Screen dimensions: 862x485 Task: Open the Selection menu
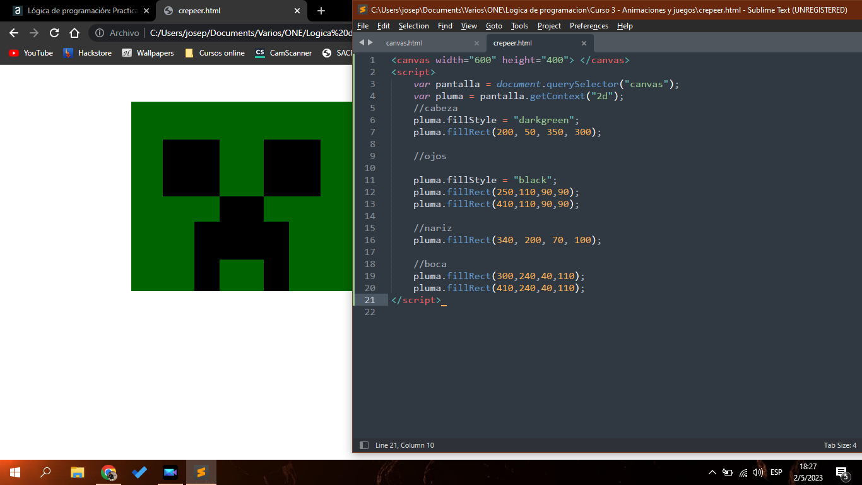[414, 26]
